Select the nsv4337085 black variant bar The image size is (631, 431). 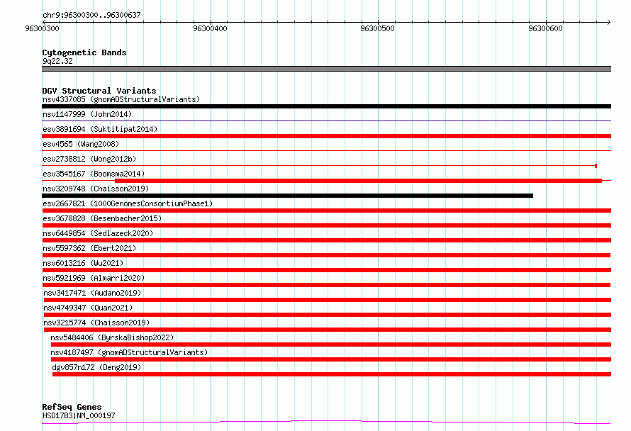coord(326,106)
